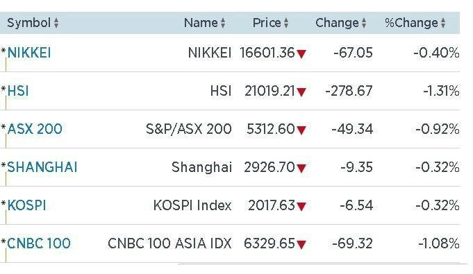Click red down arrow on Shanghai price
473x274 pixels.
[x=301, y=168]
